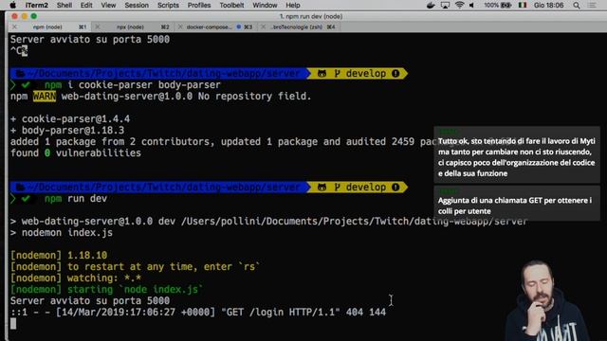607x341 pixels.
Task: Open the Profiles menu
Action: point(199,5)
